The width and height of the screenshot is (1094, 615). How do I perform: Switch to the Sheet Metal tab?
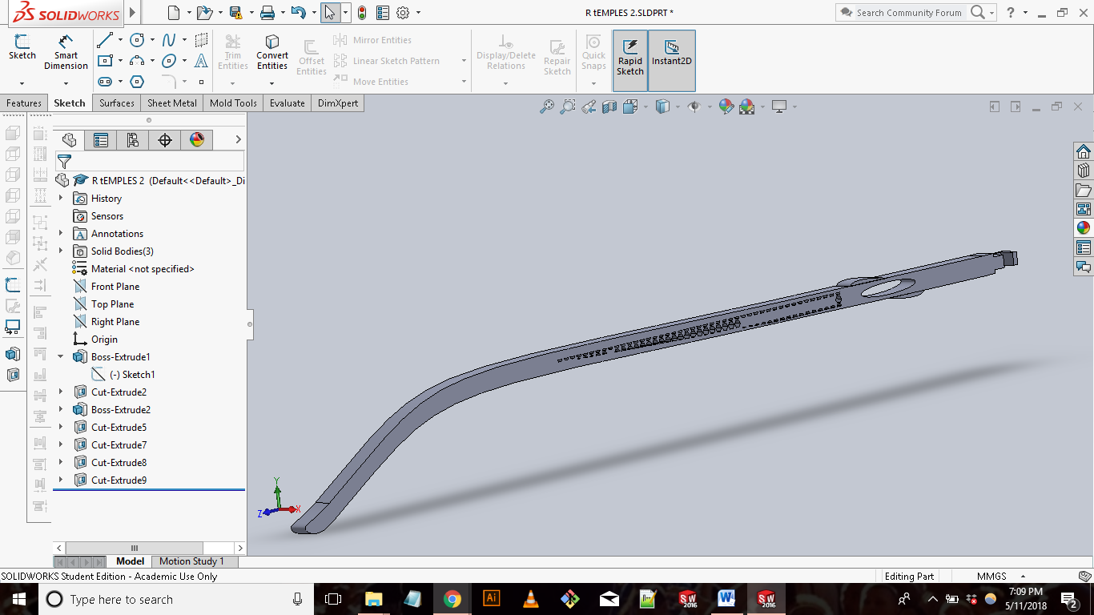click(172, 103)
